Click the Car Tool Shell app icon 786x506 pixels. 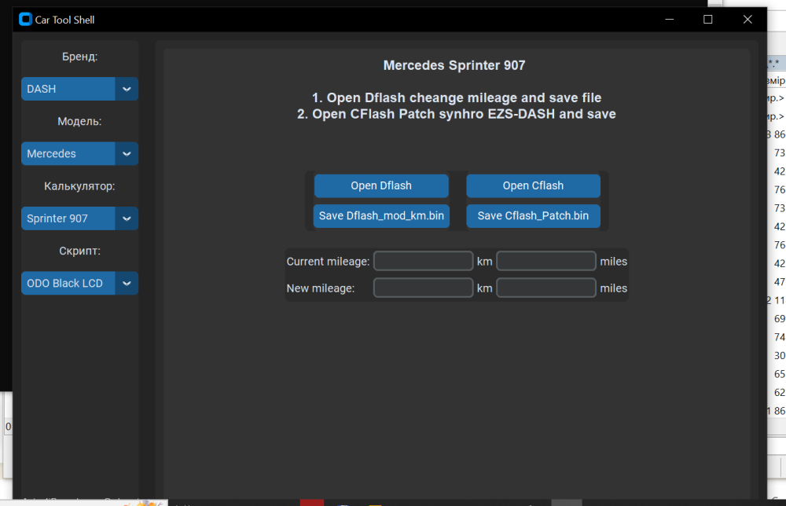click(x=26, y=20)
